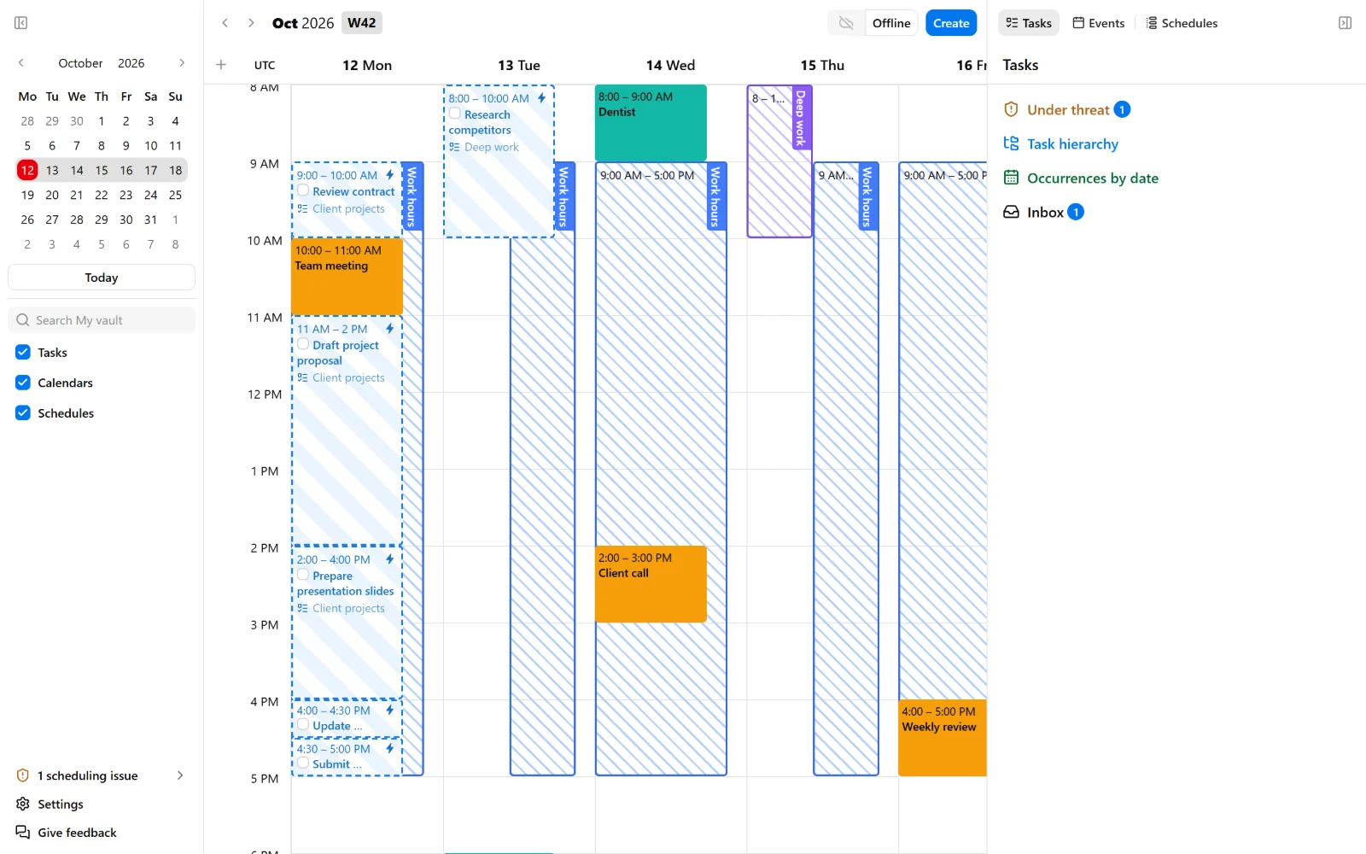
Task: Go to previous week arrow
Action: pyautogui.click(x=225, y=23)
